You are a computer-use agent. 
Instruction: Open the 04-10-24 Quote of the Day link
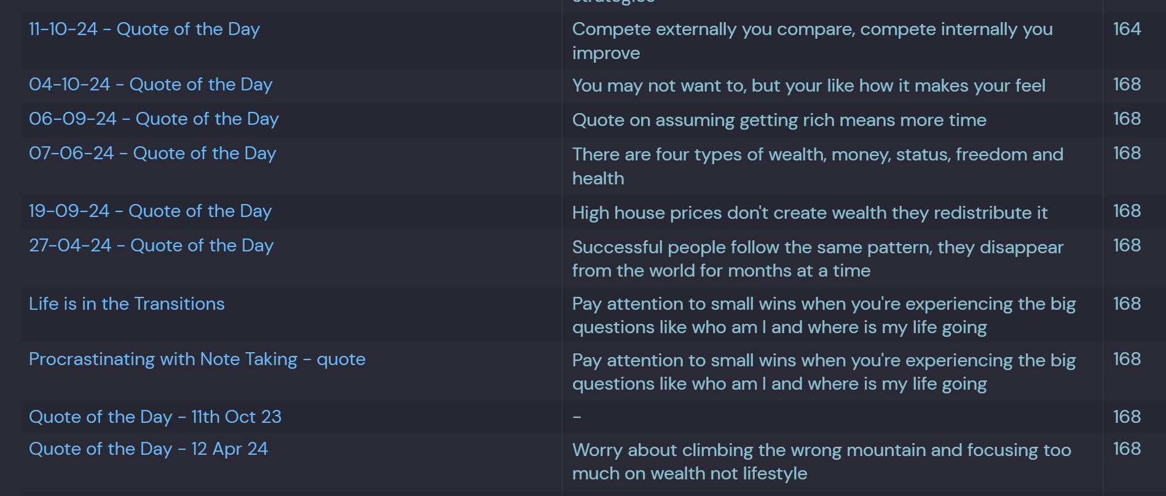pos(151,85)
